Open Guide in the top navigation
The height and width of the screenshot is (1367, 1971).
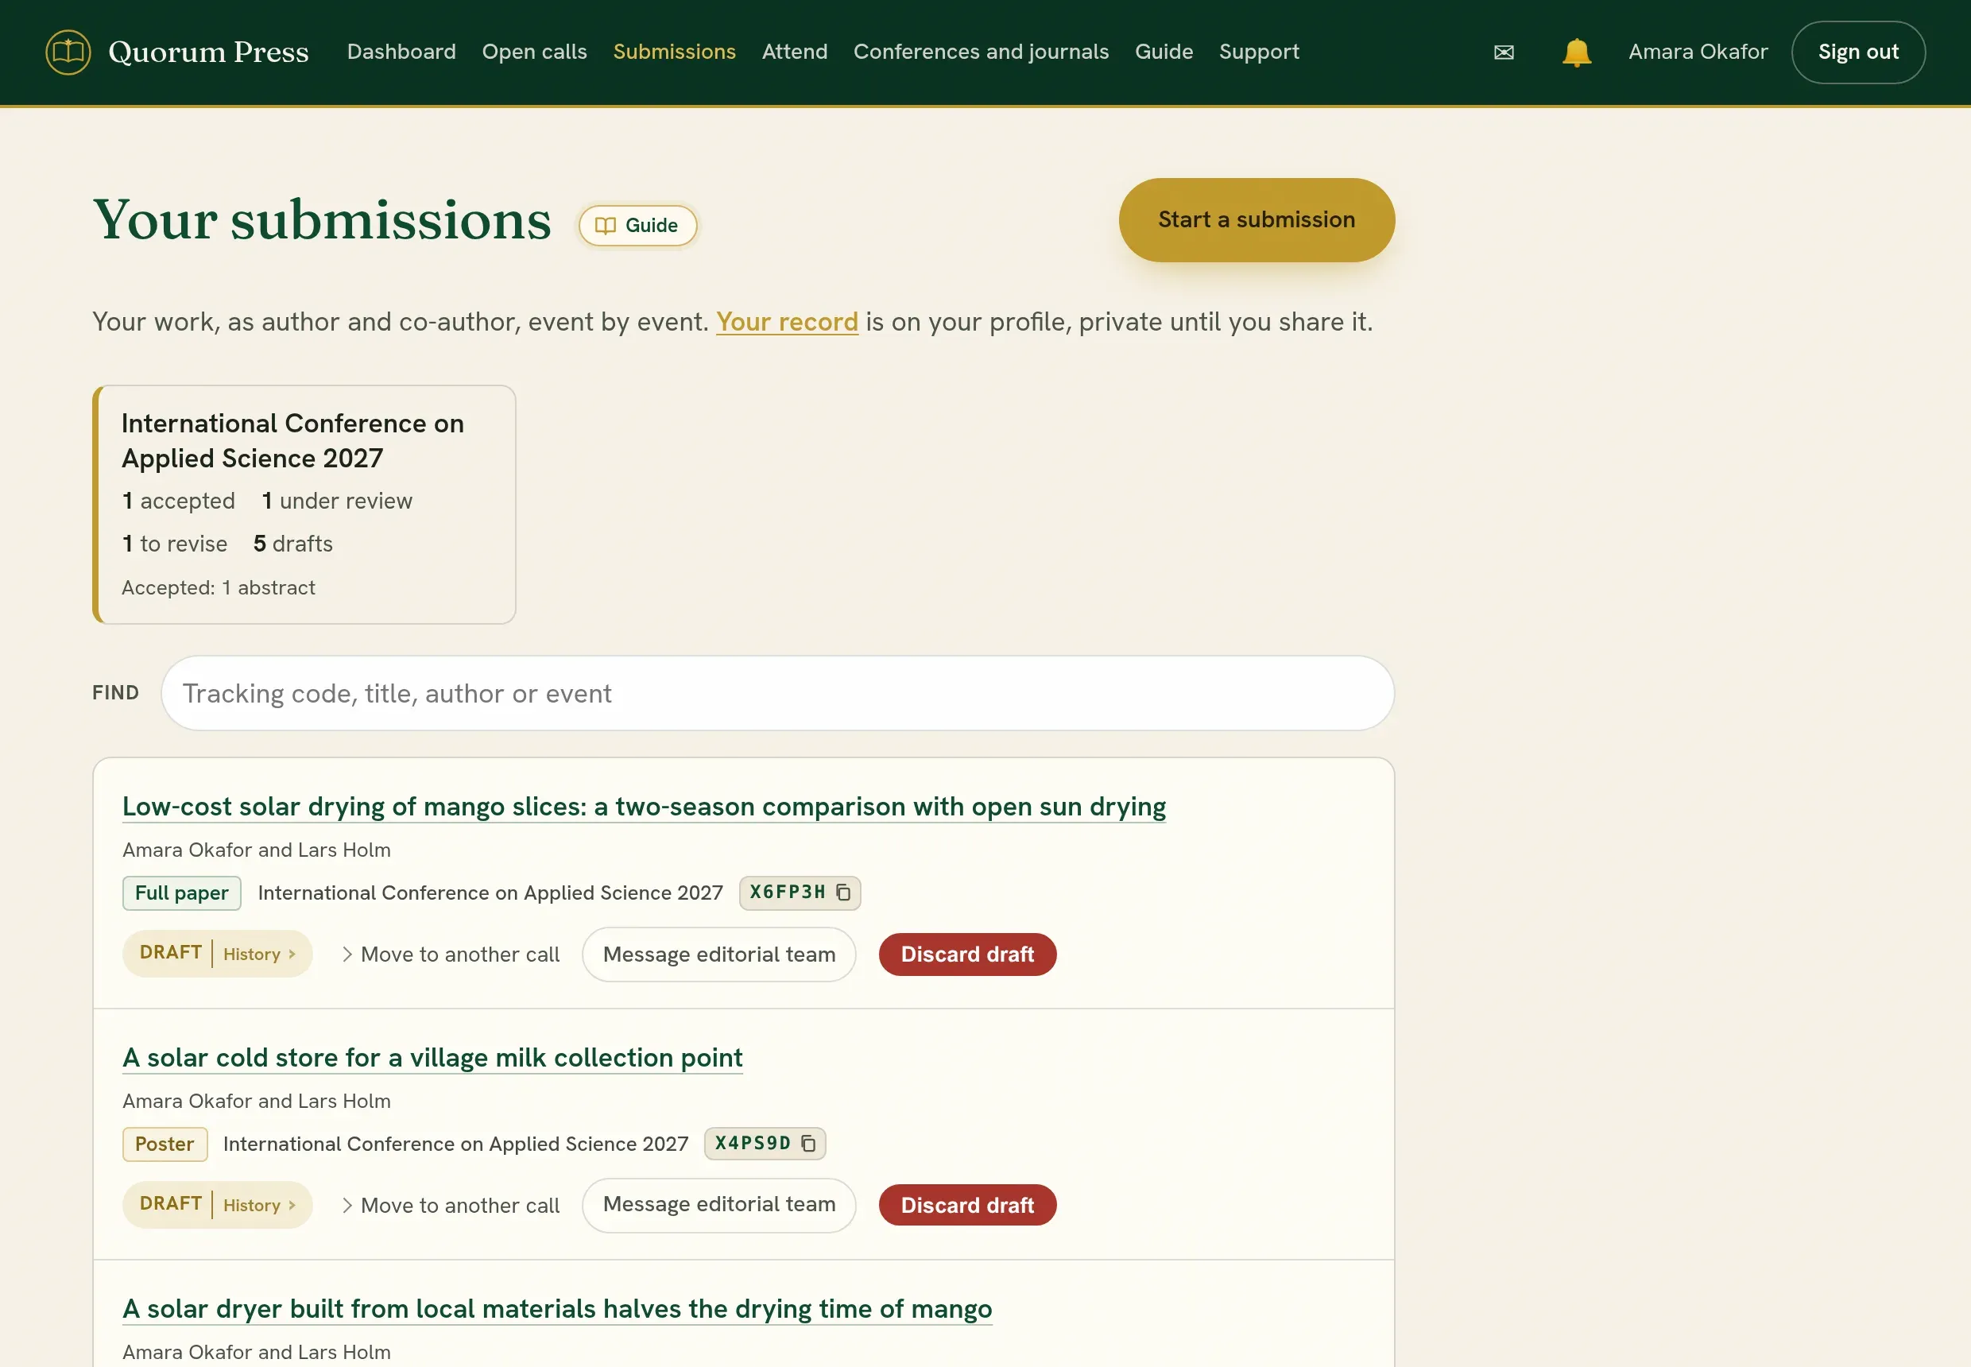tap(1164, 52)
